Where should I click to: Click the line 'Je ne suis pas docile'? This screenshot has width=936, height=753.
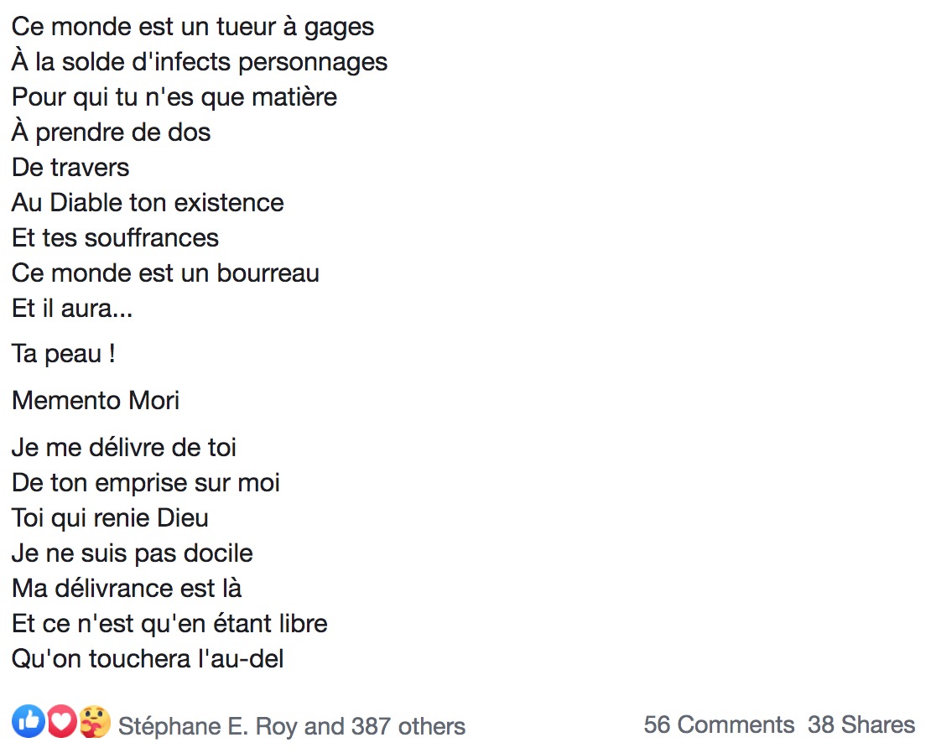click(x=132, y=553)
